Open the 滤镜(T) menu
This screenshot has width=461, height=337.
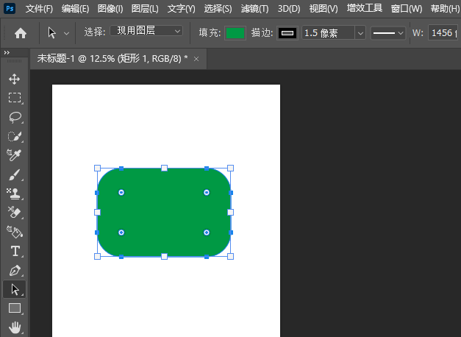pos(254,9)
